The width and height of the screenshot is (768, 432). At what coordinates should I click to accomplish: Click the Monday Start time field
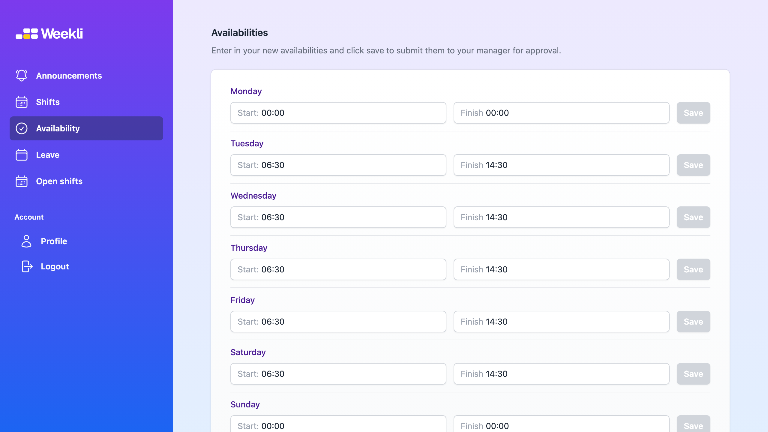(x=338, y=113)
